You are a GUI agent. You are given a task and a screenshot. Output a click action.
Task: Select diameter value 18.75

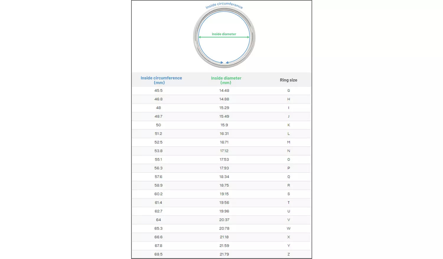[x=224, y=185]
